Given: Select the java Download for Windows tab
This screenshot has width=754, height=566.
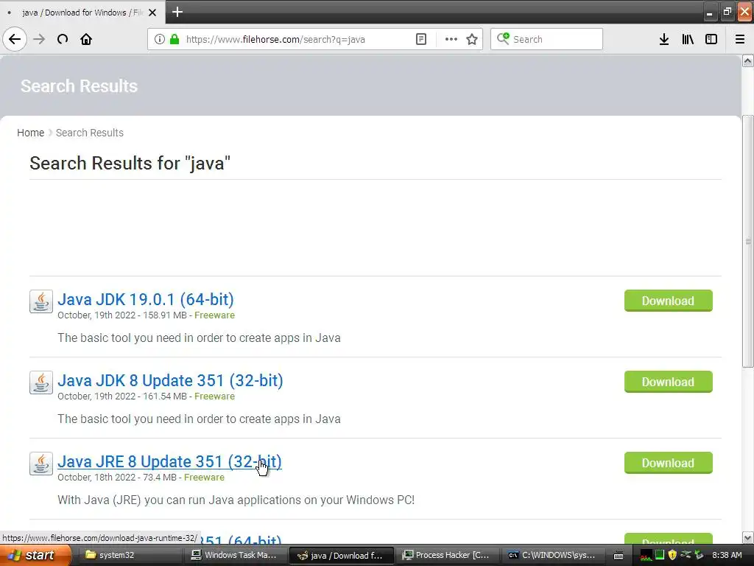Looking at the screenshot, I should [82, 13].
